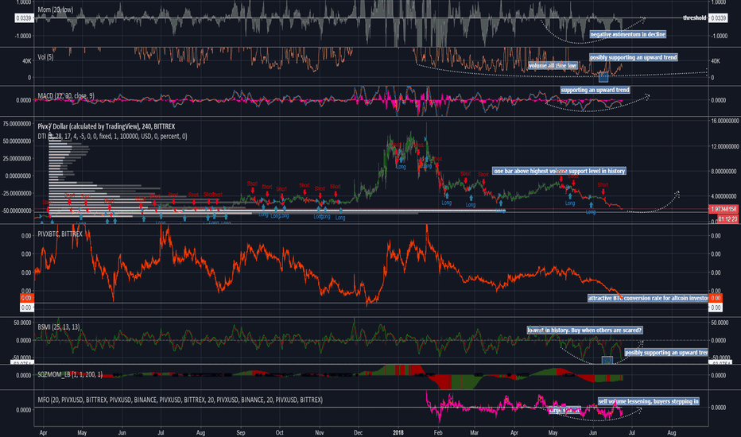Click the 'Feb' time axis label
Screen dimensions: 741x437
click(x=437, y=433)
